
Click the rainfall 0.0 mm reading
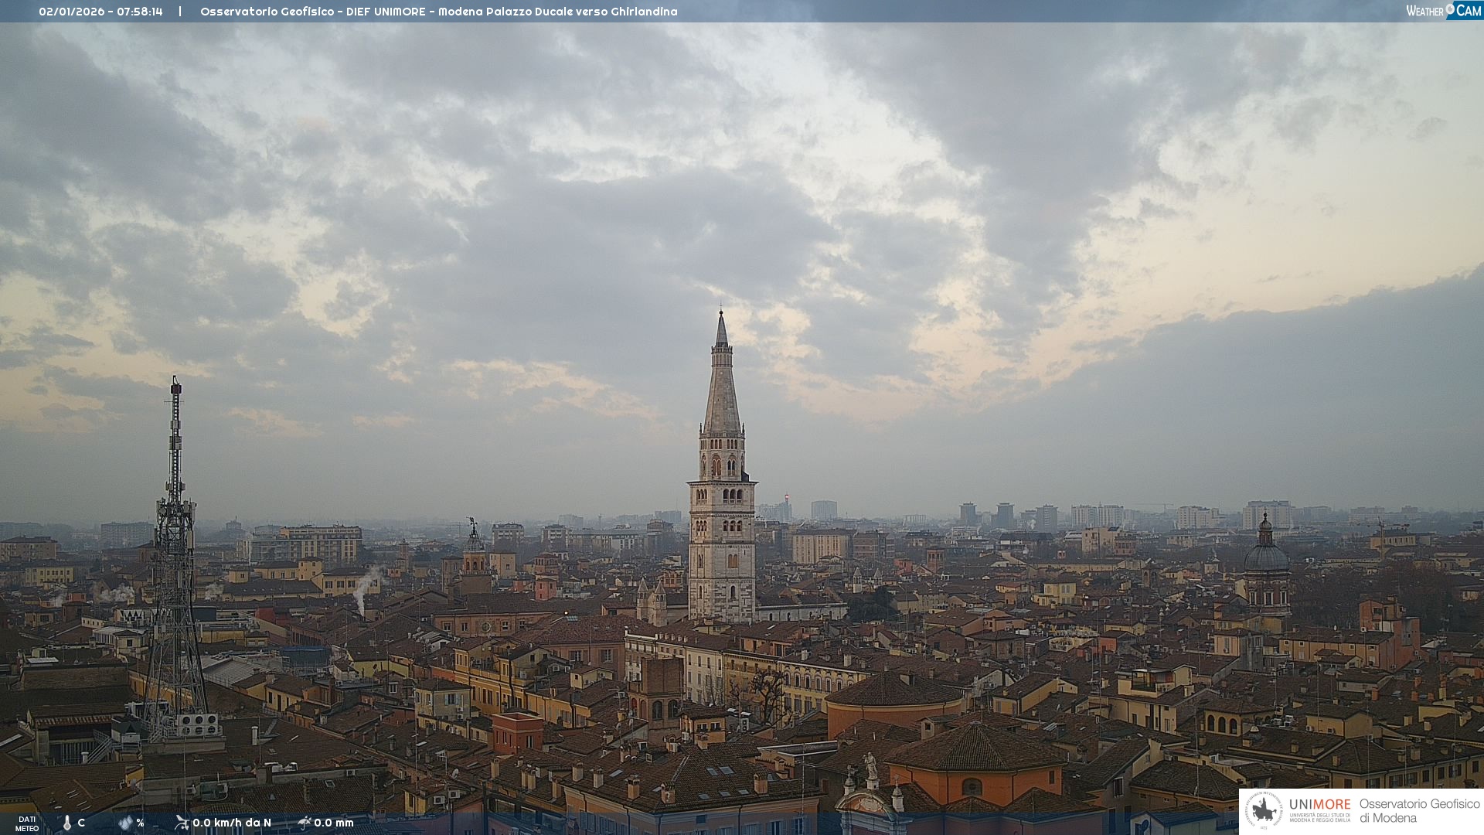click(333, 823)
